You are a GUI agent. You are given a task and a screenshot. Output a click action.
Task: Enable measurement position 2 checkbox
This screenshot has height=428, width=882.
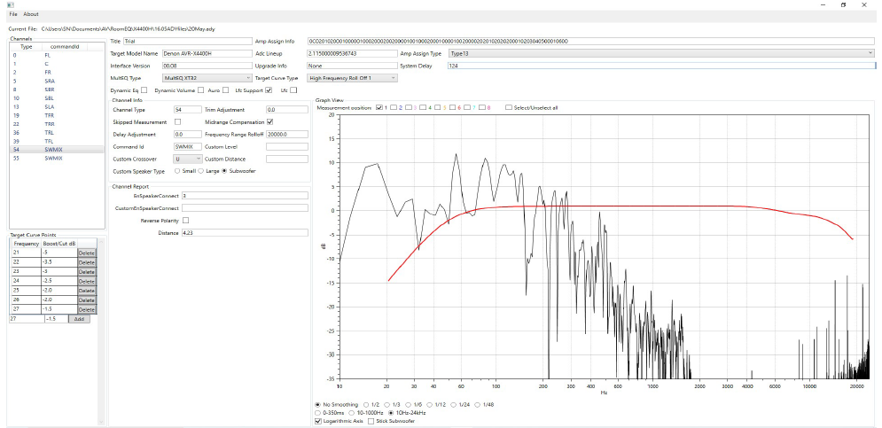[394, 107]
